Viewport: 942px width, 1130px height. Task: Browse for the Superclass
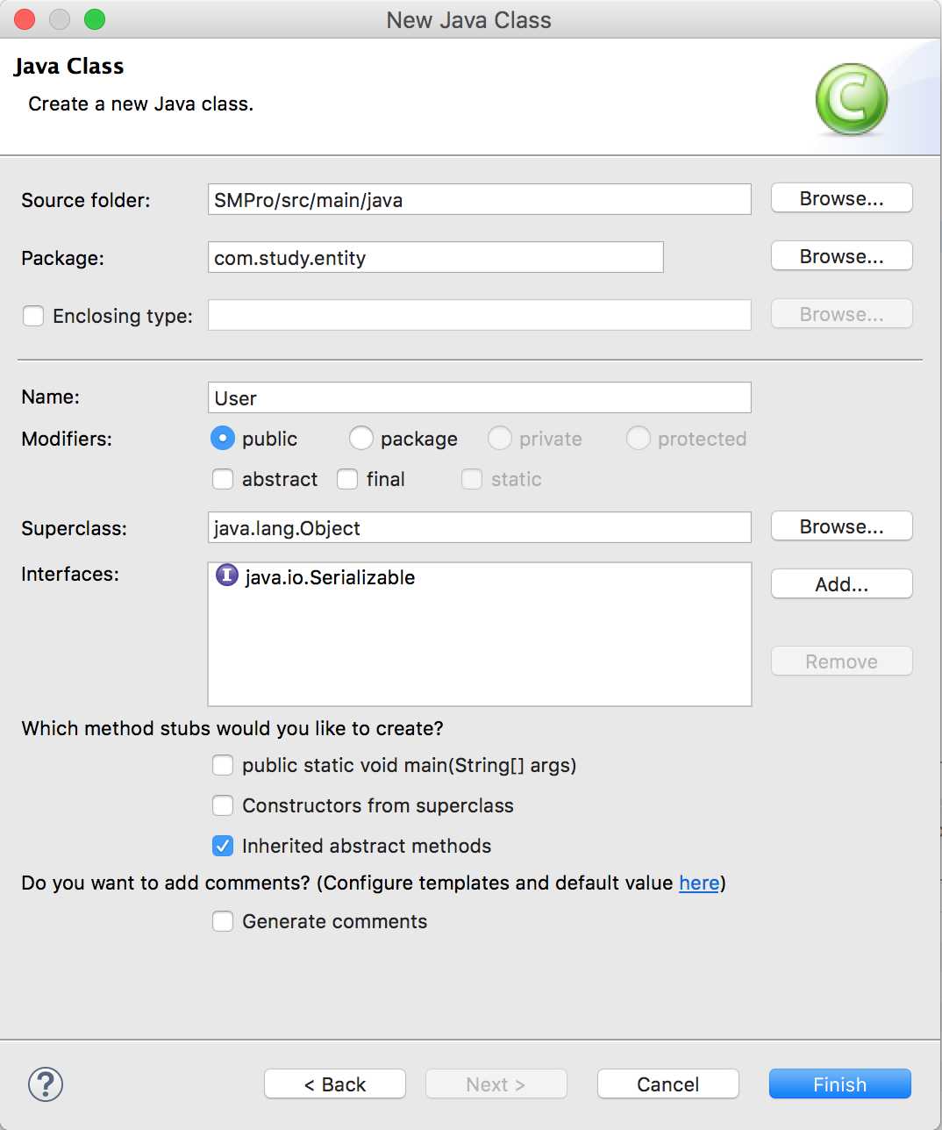pos(841,526)
